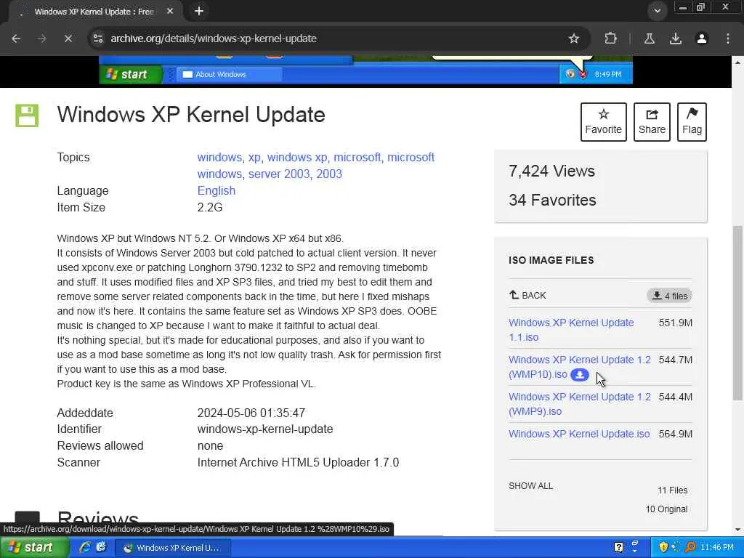Open the English language link

pyautogui.click(x=217, y=191)
